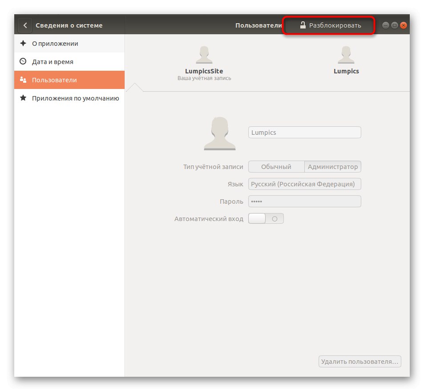Set account type to Обычный
This screenshot has height=391, width=424.
276,167
